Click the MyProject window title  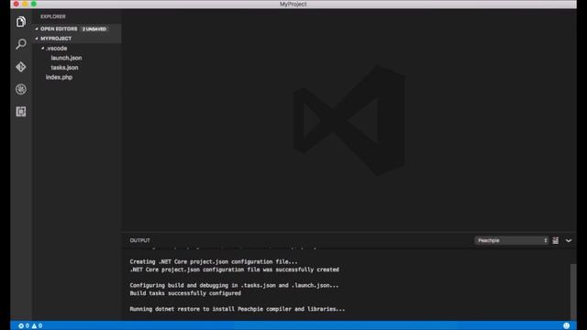293,4
